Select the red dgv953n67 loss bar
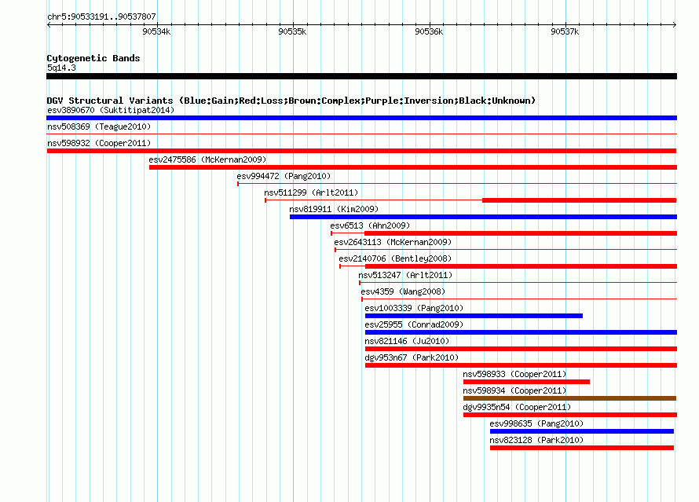Screen dimensions: 699x502 pos(522,365)
